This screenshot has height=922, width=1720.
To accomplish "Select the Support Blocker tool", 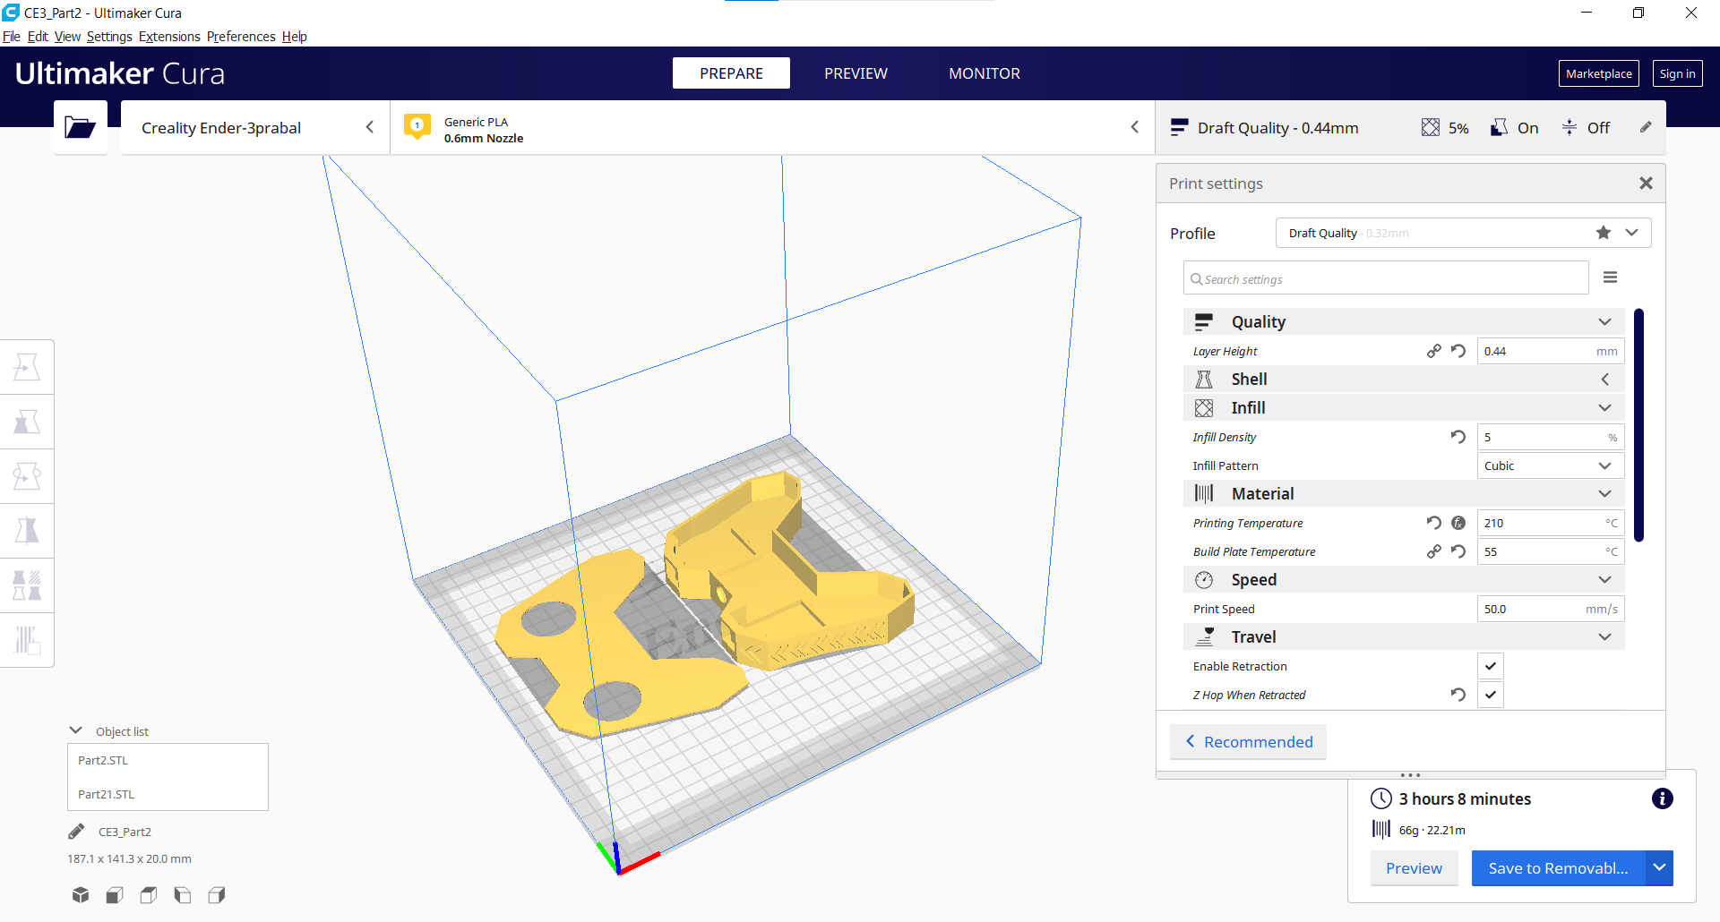I will pyautogui.click(x=27, y=640).
